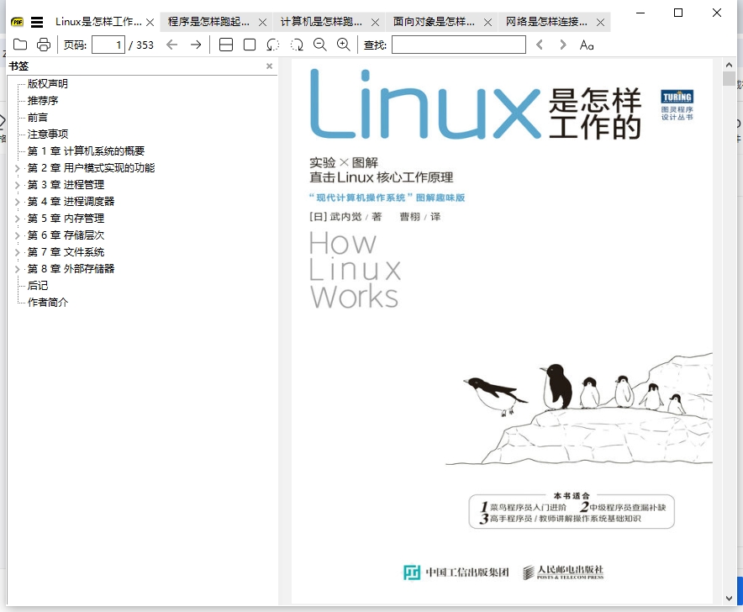Open a file with the folder icon
The width and height of the screenshot is (743, 612).
tap(20, 45)
